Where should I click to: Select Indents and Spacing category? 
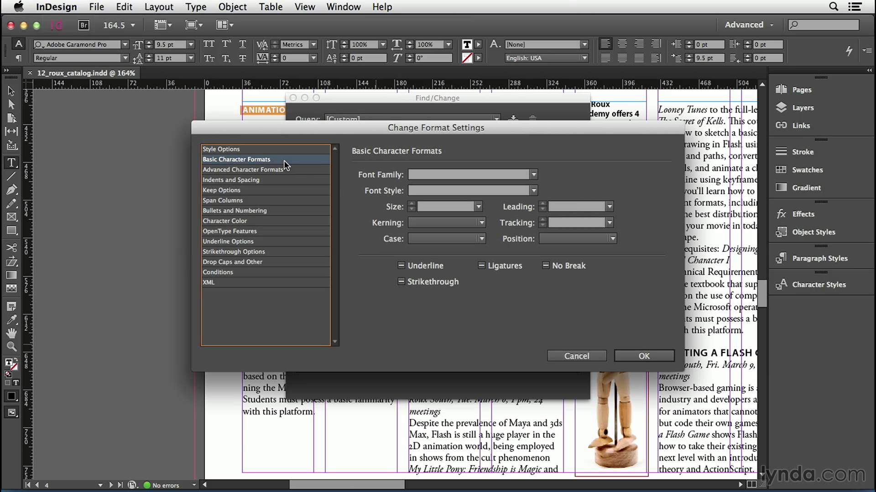coord(266,179)
